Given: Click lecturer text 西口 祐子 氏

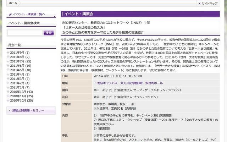Looking at the screenshot, I should (103, 90).
